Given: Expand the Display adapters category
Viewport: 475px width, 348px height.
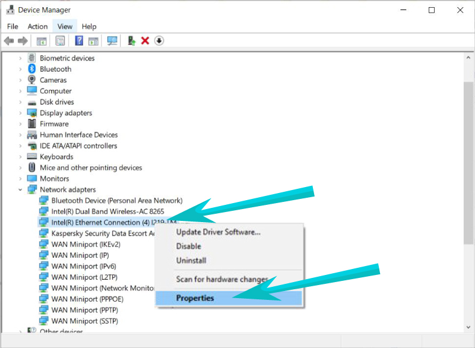Looking at the screenshot, I should (20, 113).
